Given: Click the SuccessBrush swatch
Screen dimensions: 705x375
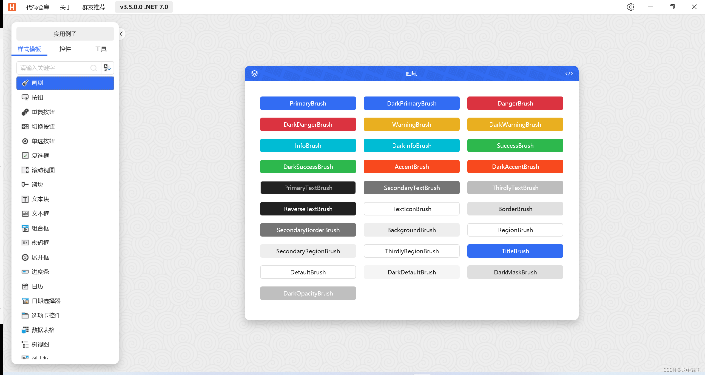Looking at the screenshot, I should (x=515, y=146).
